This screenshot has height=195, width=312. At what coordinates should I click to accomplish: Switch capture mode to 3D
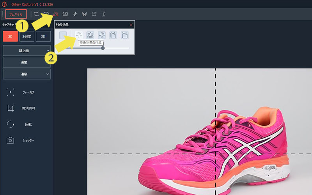click(x=43, y=36)
